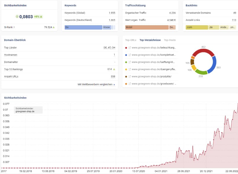Open the external link icon for the komplettset directory
The width and height of the screenshot is (238, 174).
(130, 55)
